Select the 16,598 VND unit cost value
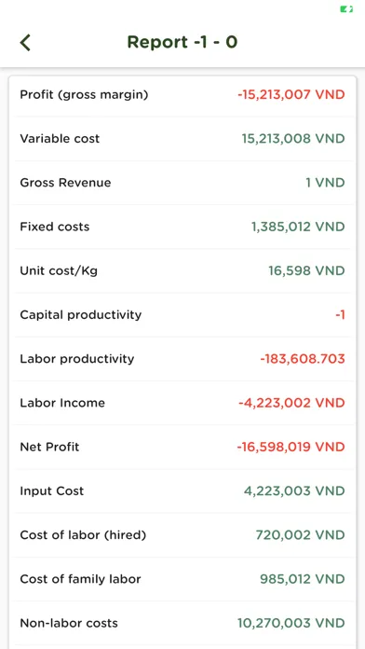This screenshot has height=649, width=365. coord(306,270)
